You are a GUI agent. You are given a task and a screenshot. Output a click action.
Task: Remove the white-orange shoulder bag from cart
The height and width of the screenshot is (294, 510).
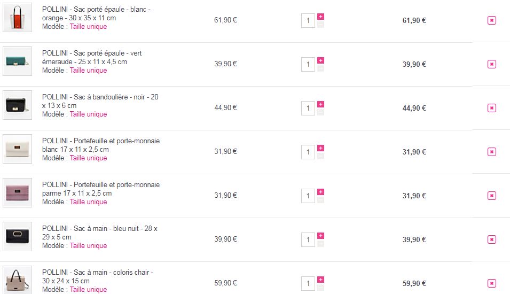click(x=492, y=20)
